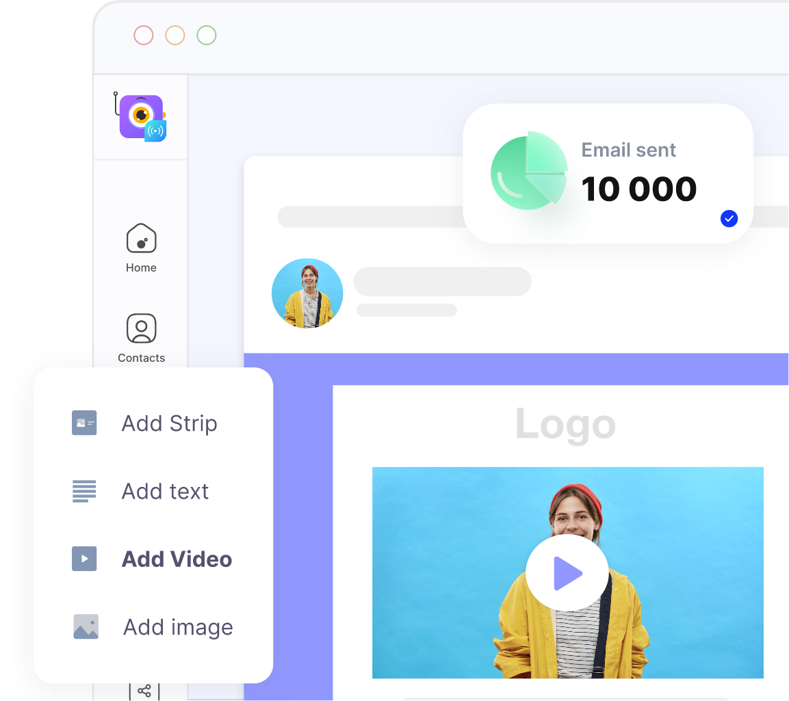This screenshot has height=701, width=789.
Task: Click the Add Strip icon
Action: point(84,423)
